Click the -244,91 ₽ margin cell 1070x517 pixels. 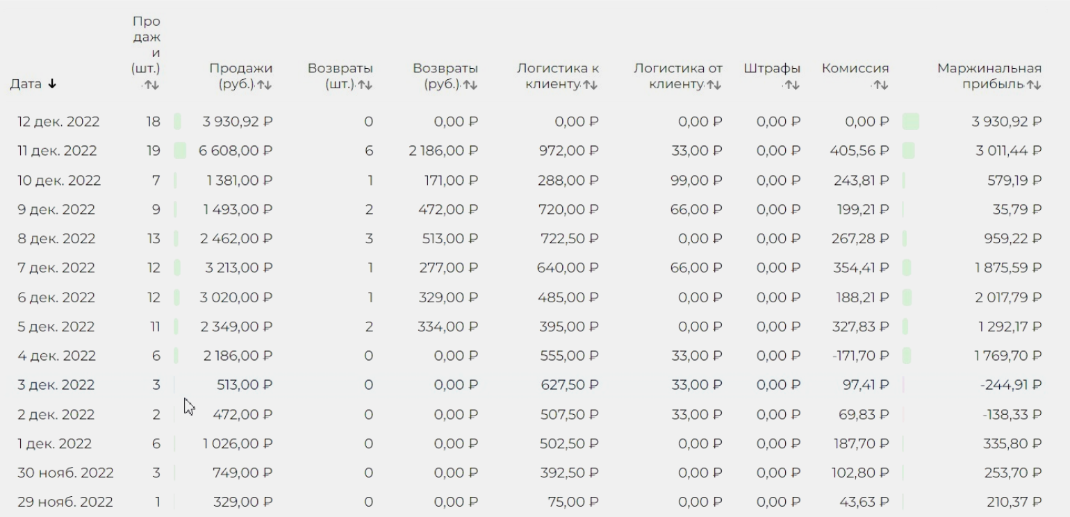[1012, 385]
